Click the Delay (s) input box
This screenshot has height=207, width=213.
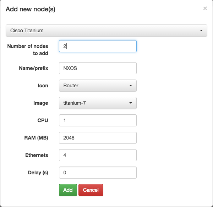coord(98,173)
